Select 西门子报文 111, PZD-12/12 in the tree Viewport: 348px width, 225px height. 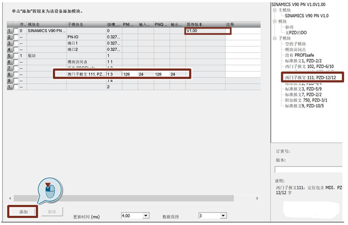click(311, 77)
